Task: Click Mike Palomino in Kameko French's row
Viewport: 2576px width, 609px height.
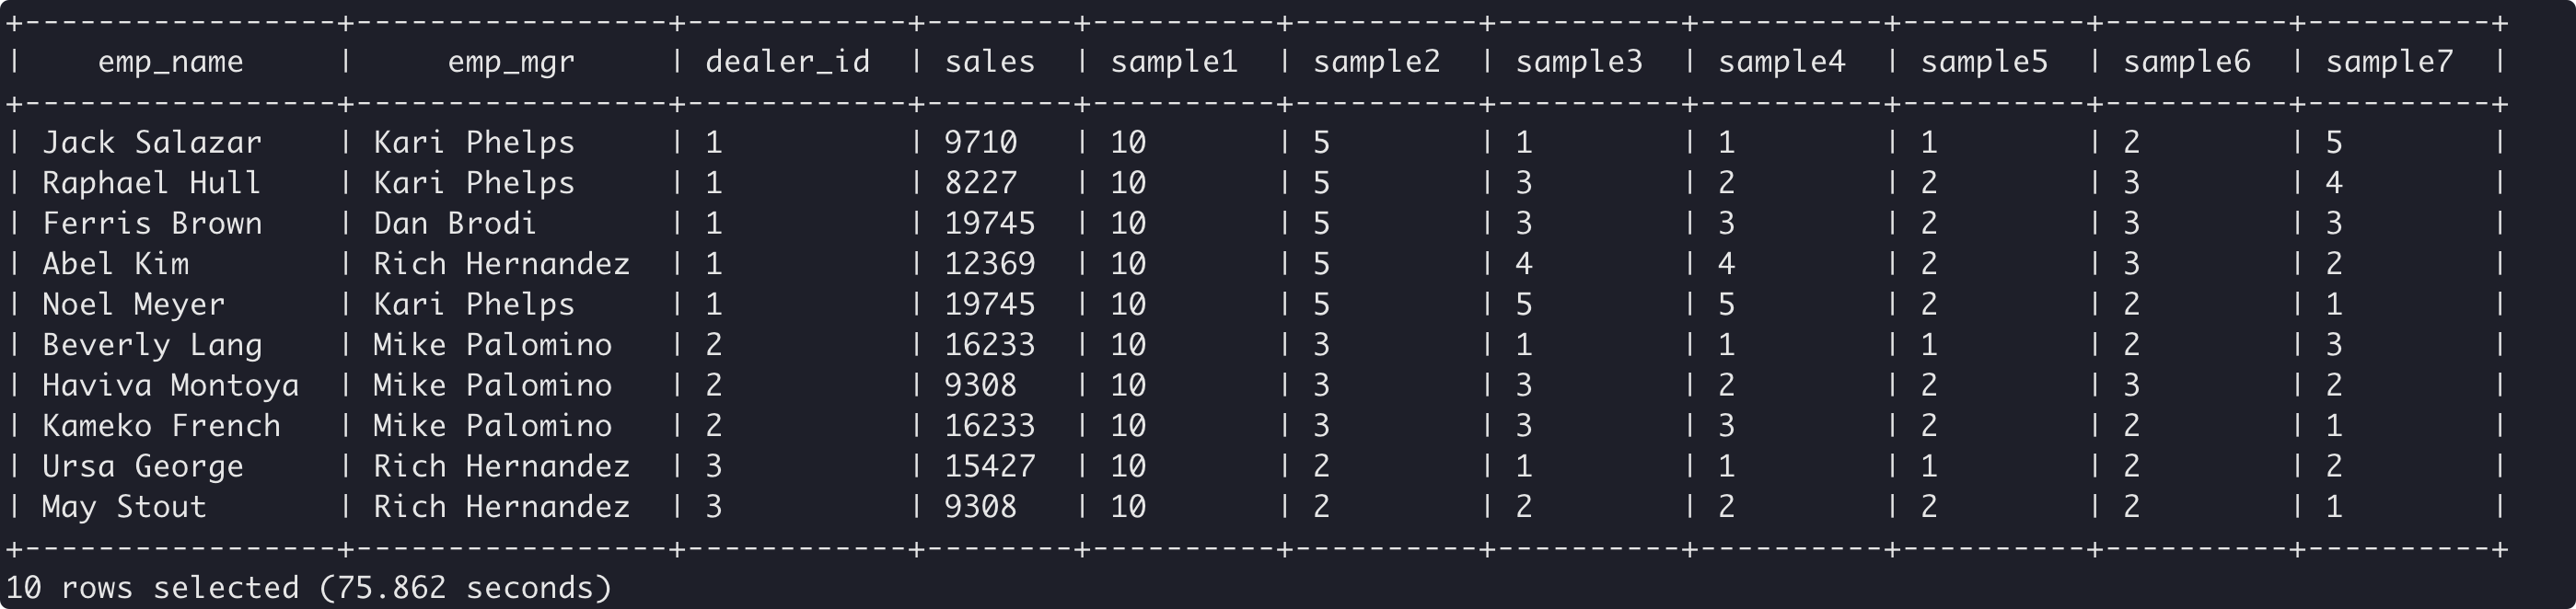Action: (492, 426)
